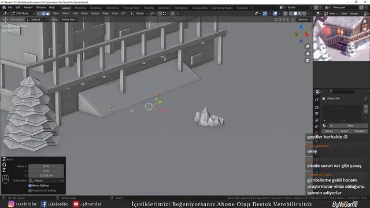Open the overlays settings dropdown arrow
Image resolution: width=370 pixels, height=208 pixels.
click(x=279, y=14)
